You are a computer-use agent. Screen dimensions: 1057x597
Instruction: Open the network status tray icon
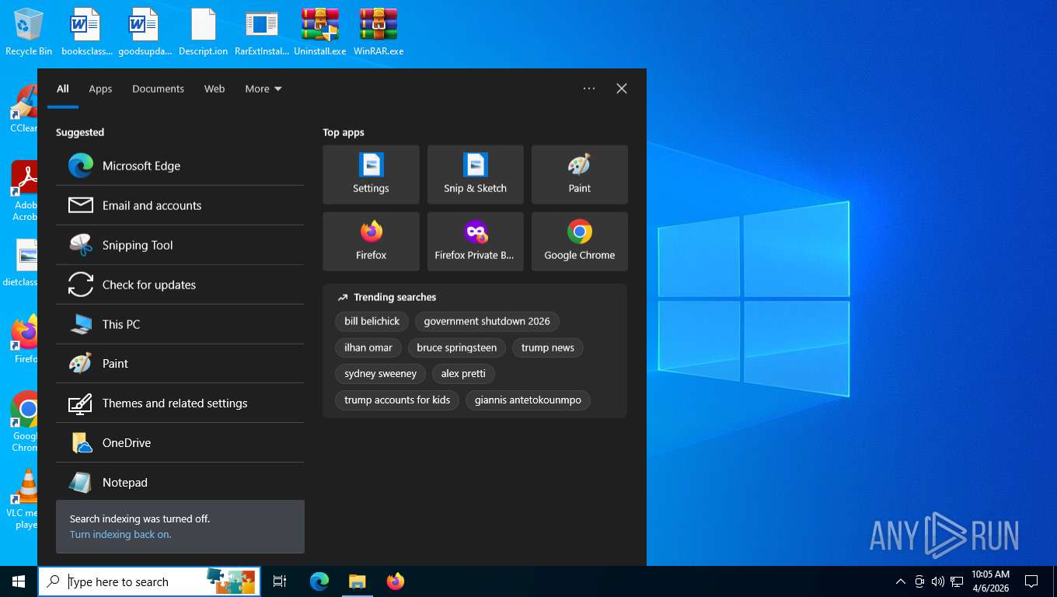pyautogui.click(x=957, y=581)
